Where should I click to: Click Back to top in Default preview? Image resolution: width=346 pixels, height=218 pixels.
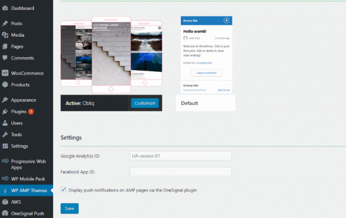point(224,90)
